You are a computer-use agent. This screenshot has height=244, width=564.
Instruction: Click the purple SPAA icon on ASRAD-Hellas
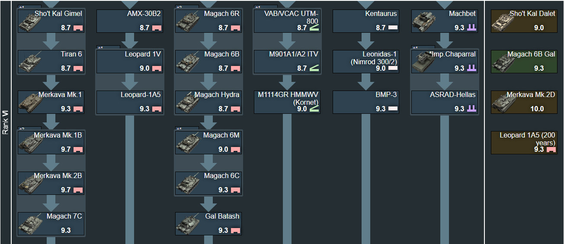(471, 109)
